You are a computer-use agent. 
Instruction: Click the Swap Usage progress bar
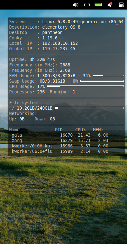click(102, 81)
